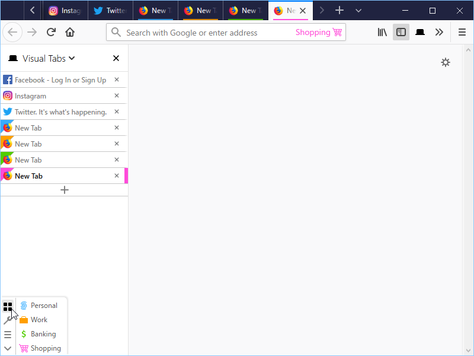The width and height of the screenshot is (474, 356).
Task: Show more tools via the overflow chevrons
Action: [x=439, y=32]
